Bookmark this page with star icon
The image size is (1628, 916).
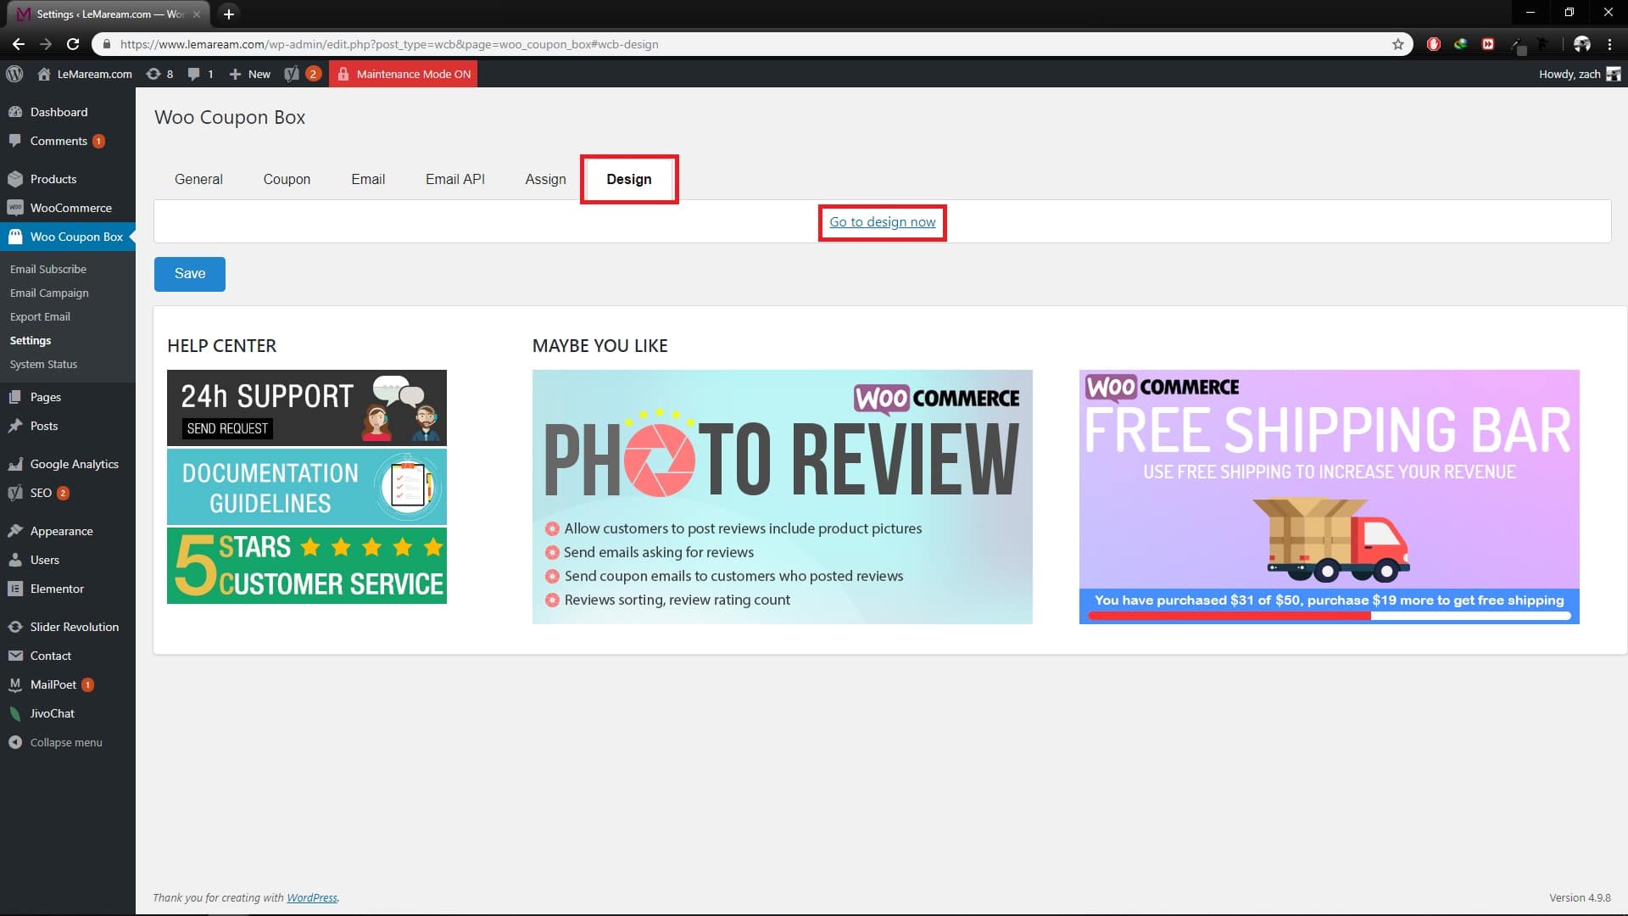click(x=1398, y=44)
